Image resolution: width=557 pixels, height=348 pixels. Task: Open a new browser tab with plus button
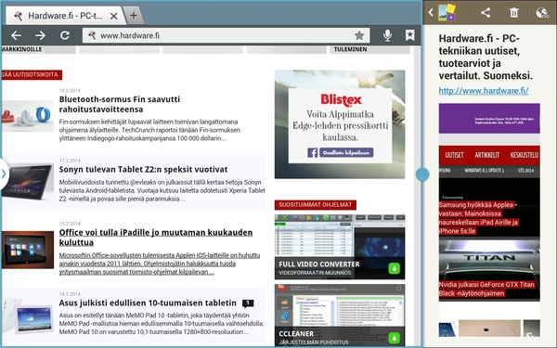[x=134, y=15]
